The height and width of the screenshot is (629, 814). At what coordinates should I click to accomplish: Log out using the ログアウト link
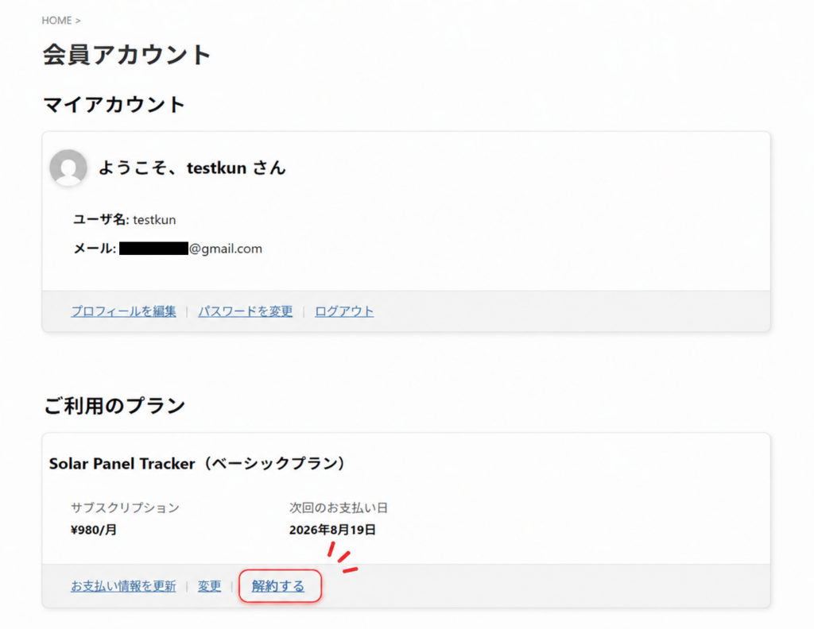pos(344,311)
